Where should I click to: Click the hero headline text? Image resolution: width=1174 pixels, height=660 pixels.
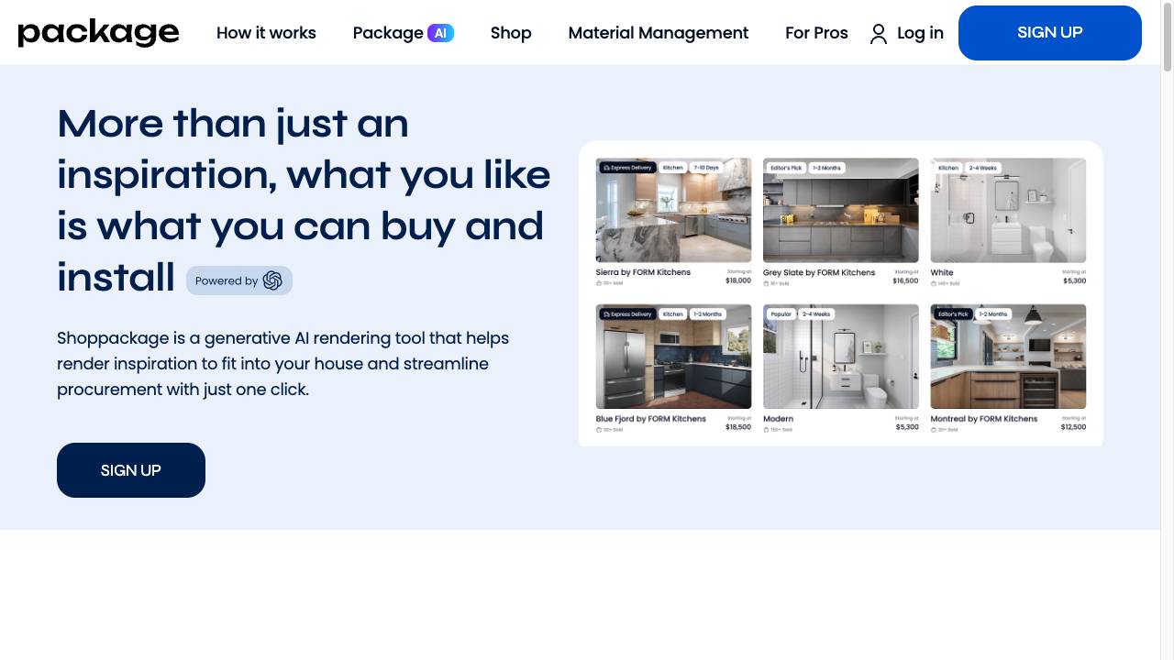tap(304, 200)
